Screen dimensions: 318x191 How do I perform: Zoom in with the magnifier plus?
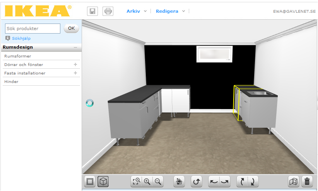(x=147, y=181)
